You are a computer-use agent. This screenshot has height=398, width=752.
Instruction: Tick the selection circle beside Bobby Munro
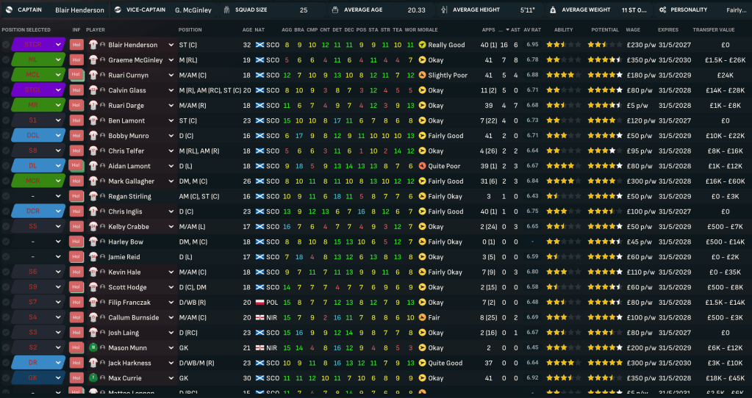[6, 136]
